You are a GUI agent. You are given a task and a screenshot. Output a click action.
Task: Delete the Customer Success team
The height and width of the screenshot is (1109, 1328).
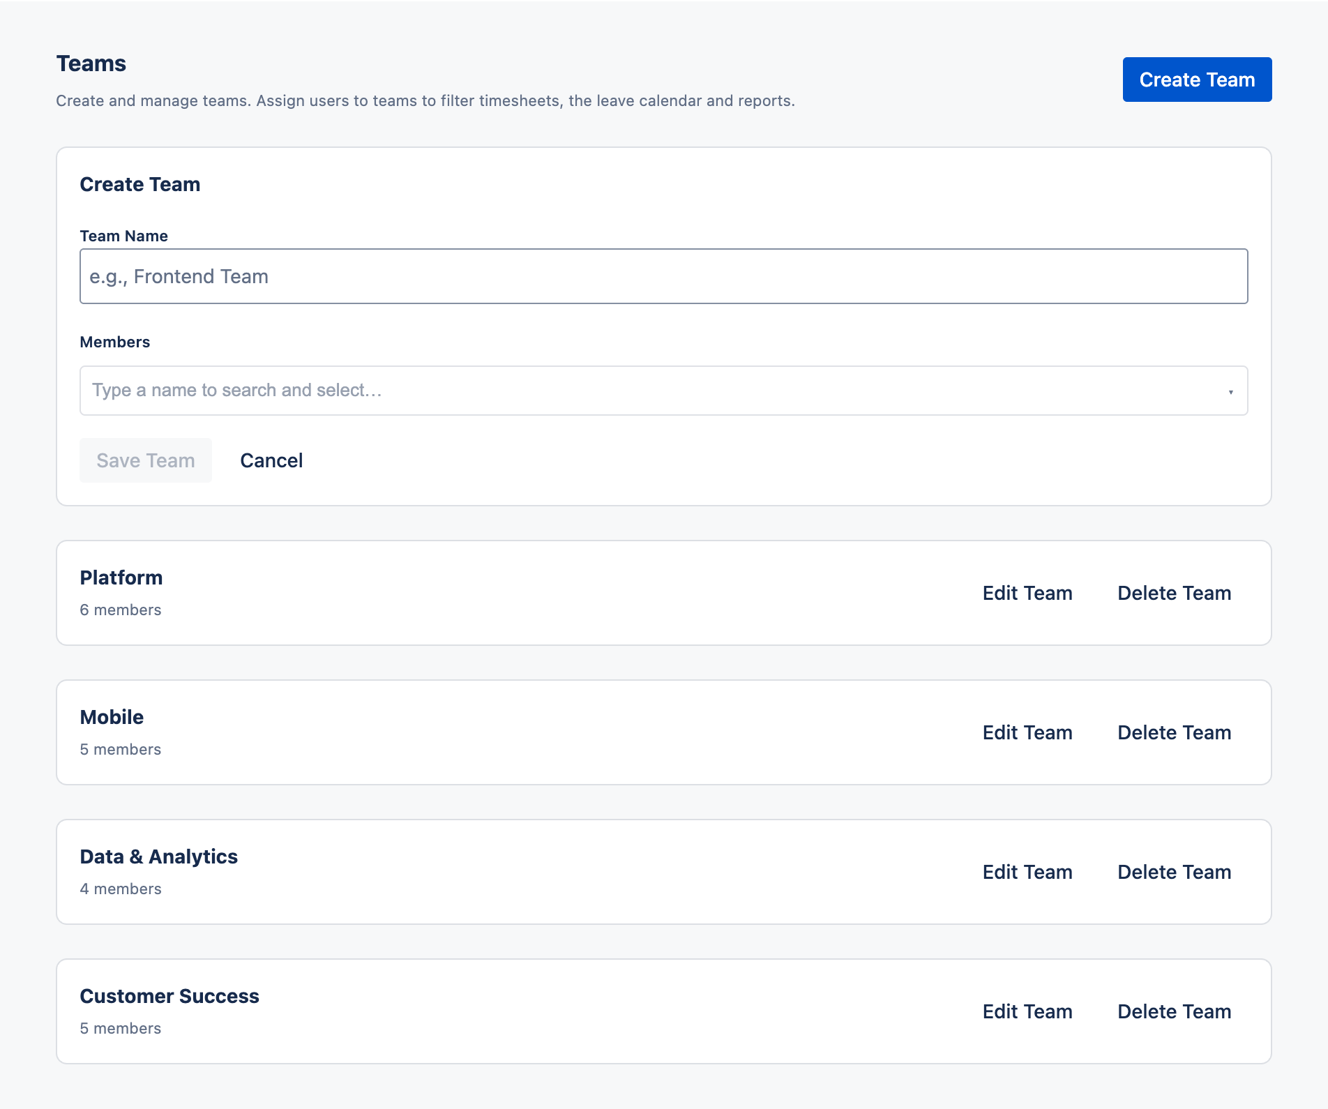coord(1175,1011)
